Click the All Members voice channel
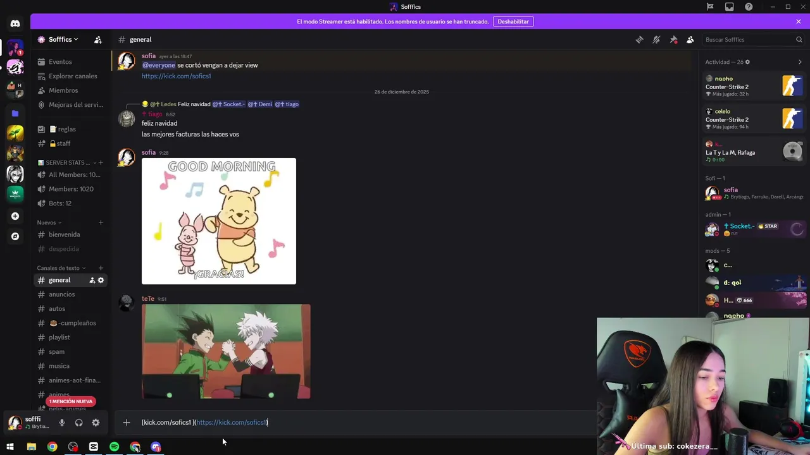Viewport: 810px width, 455px height. pyautogui.click(x=70, y=174)
